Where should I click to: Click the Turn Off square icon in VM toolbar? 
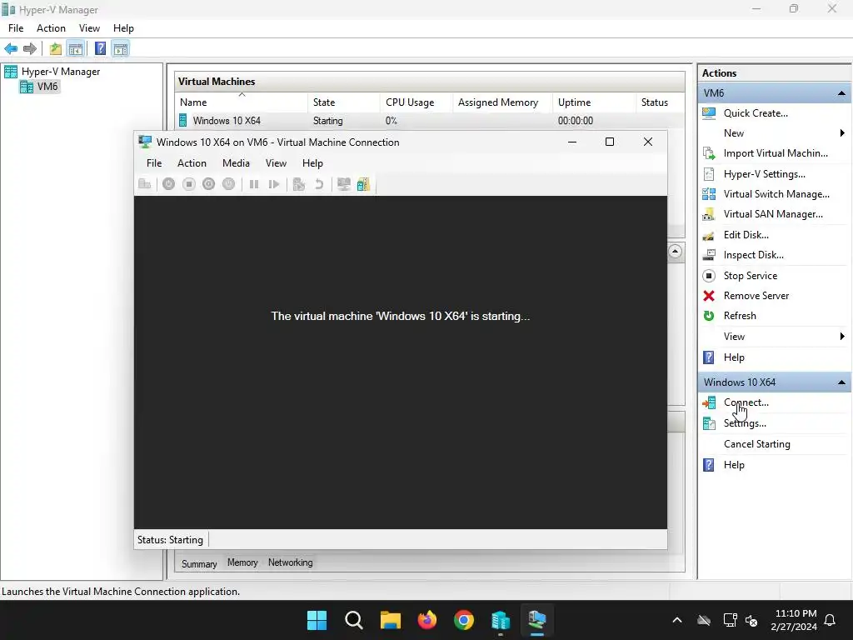[x=189, y=184]
